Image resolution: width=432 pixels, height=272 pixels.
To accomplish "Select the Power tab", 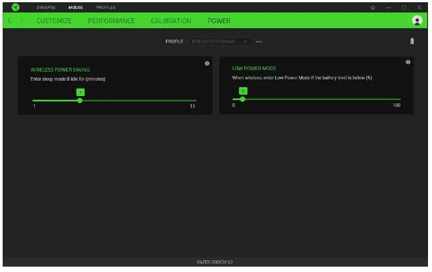I will click(219, 21).
